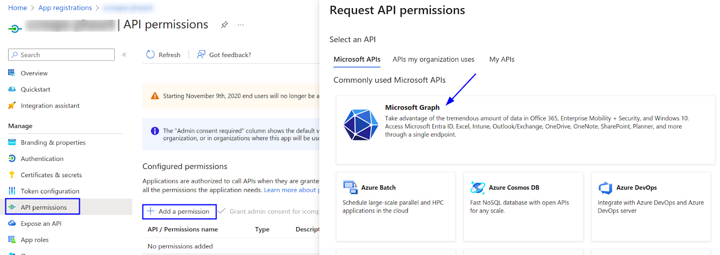The image size is (720, 255).
Task: Click API / Permissions name column header
Action: click(x=183, y=229)
